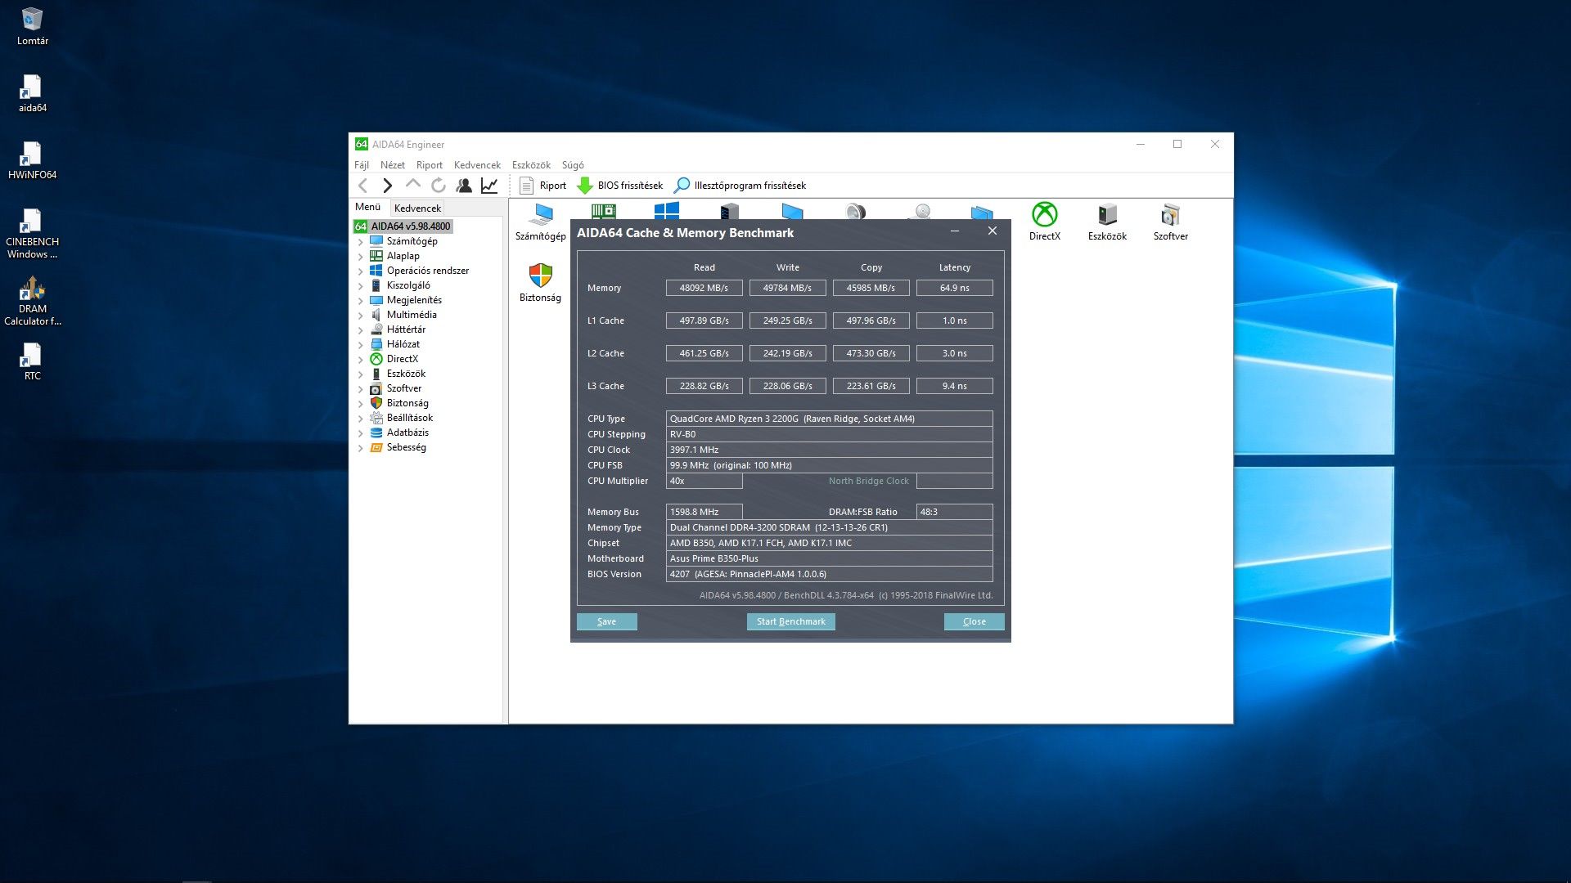Select Eszközök in the tree

pyautogui.click(x=406, y=374)
